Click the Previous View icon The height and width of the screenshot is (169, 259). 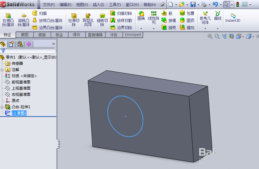tap(224, 36)
